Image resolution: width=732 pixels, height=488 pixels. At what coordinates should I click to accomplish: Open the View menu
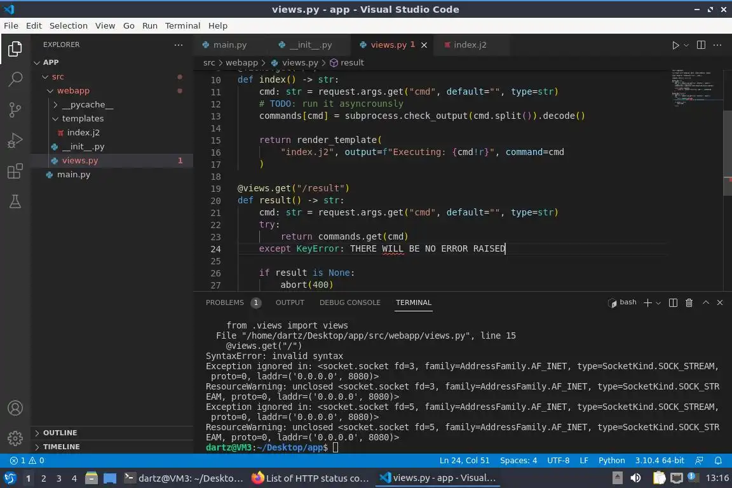point(105,25)
